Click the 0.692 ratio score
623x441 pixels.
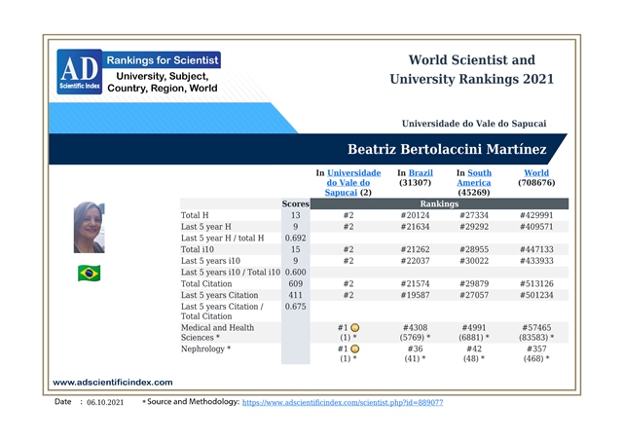296,238
